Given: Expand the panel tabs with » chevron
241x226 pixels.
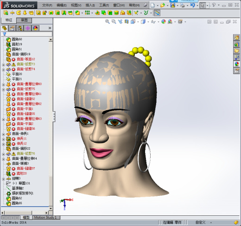Looking at the screenshot, I should (50, 28).
